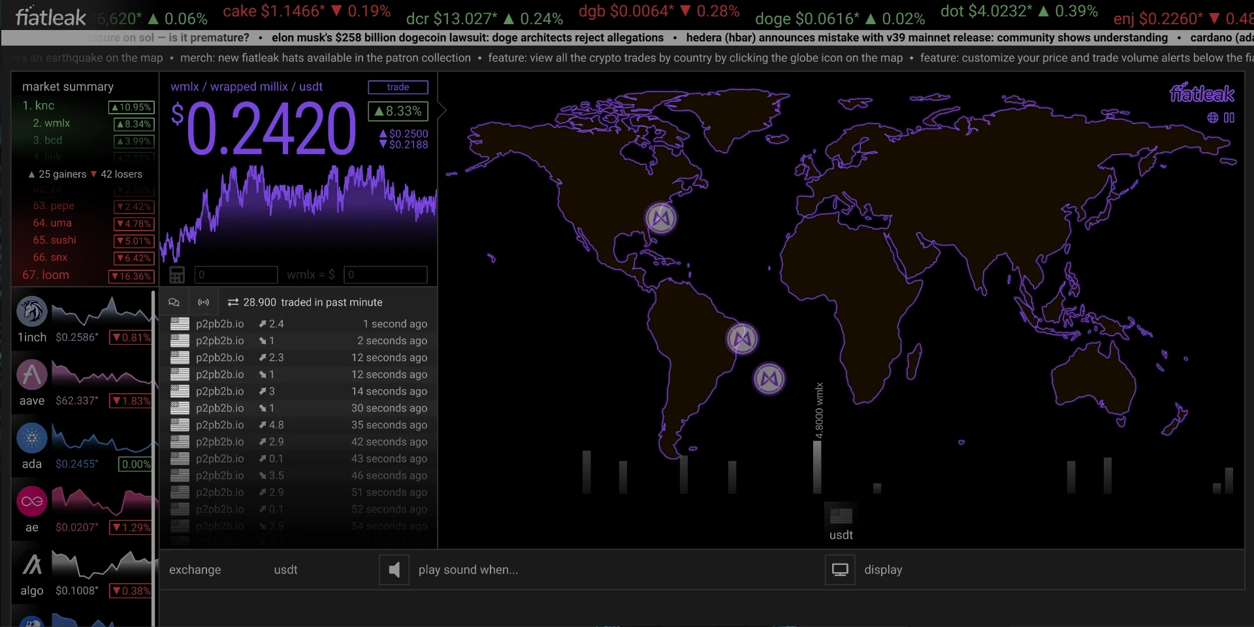Open the exchange settings tab
1254x627 pixels.
[x=195, y=570]
